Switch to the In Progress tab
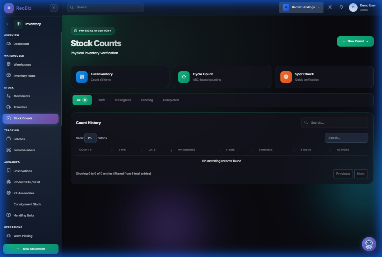The height and width of the screenshot is (257, 382). click(x=123, y=100)
